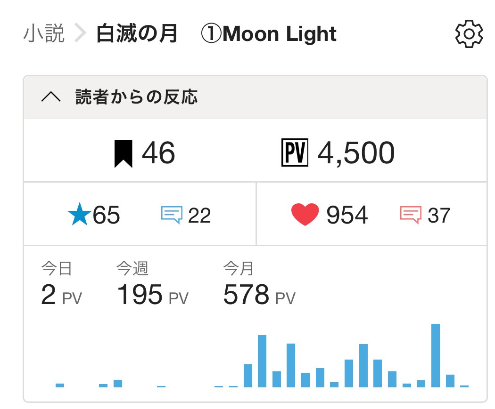
Task: Open blue review comments bubble icon
Action: pyautogui.click(x=172, y=215)
